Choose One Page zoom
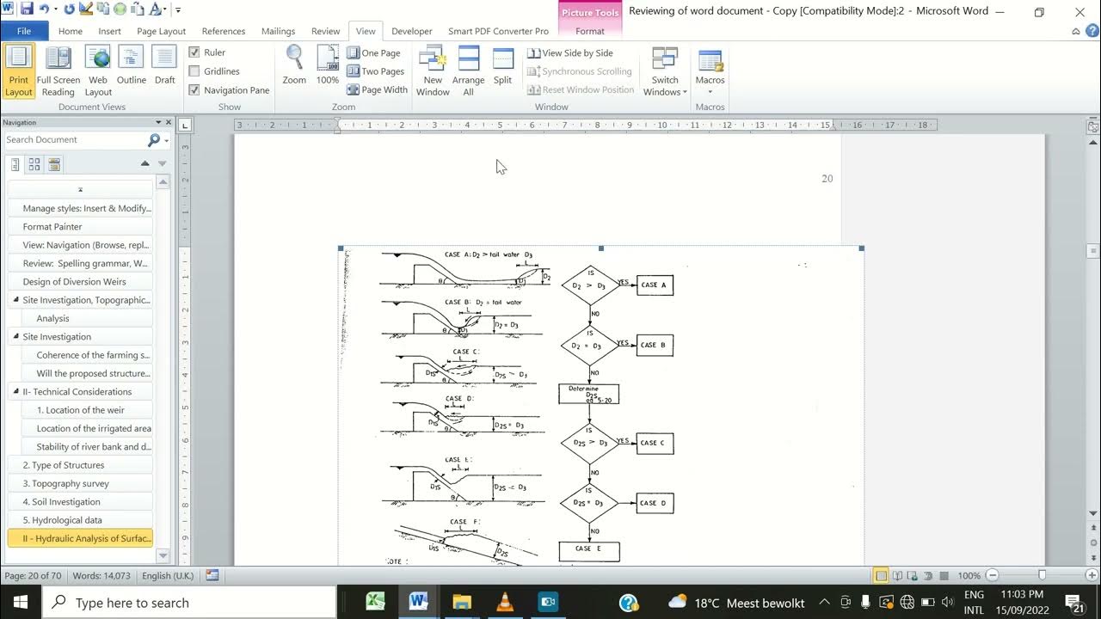 pyautogui.click(x=374, y=52)
